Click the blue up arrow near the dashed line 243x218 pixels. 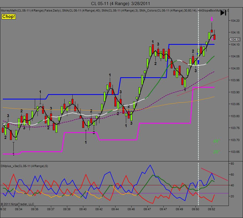[x=198, y=62]
